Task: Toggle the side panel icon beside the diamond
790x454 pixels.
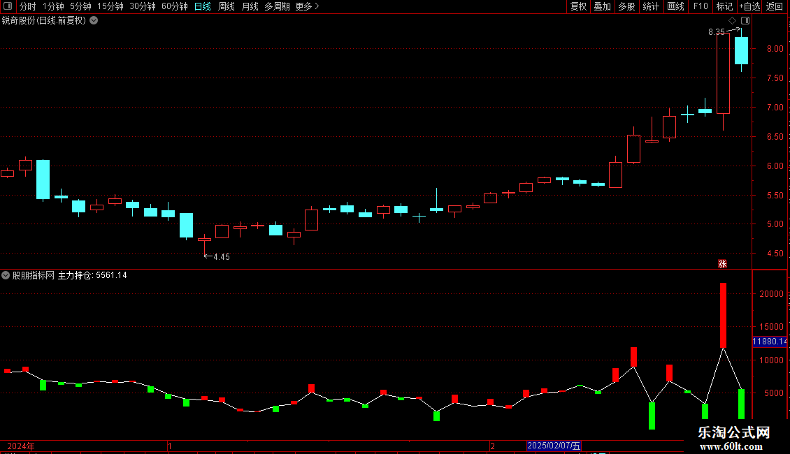Action: [745, 21]
